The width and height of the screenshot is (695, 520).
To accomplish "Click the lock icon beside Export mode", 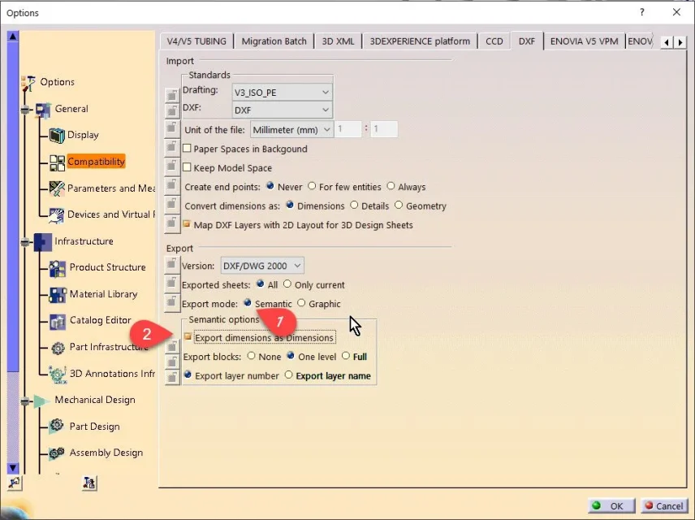I will point(172,303).
